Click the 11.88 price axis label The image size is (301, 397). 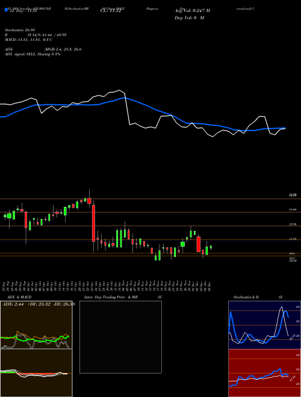[293, 239]
